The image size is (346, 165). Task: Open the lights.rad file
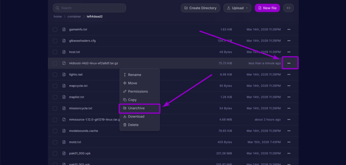click(x=76, y=75)
